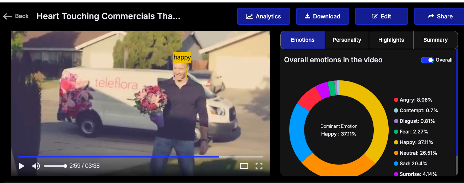The height and width of the screenshot is (183, 464).
Task: Enable theater mode on the video
Action: pos(244,166)
